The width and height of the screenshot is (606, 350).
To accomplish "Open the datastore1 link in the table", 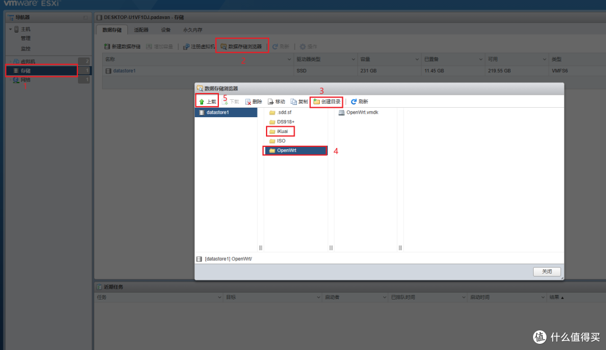I will point(124,71).
